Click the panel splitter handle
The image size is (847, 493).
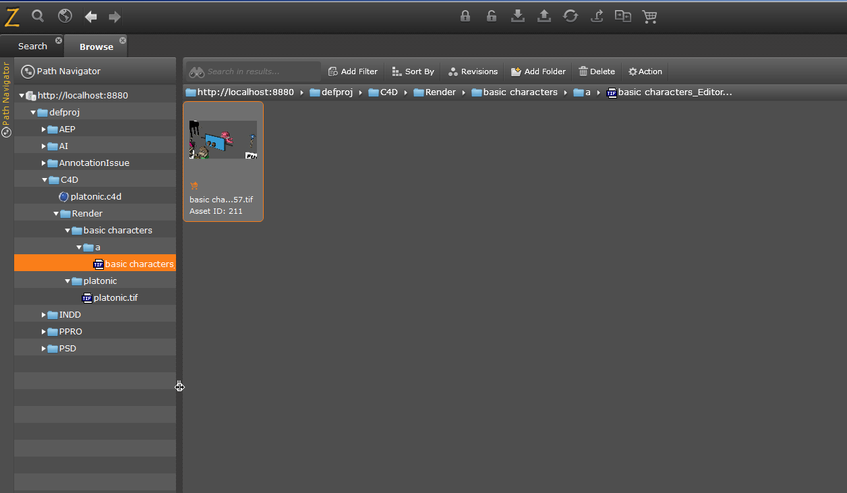click(179, 386)
